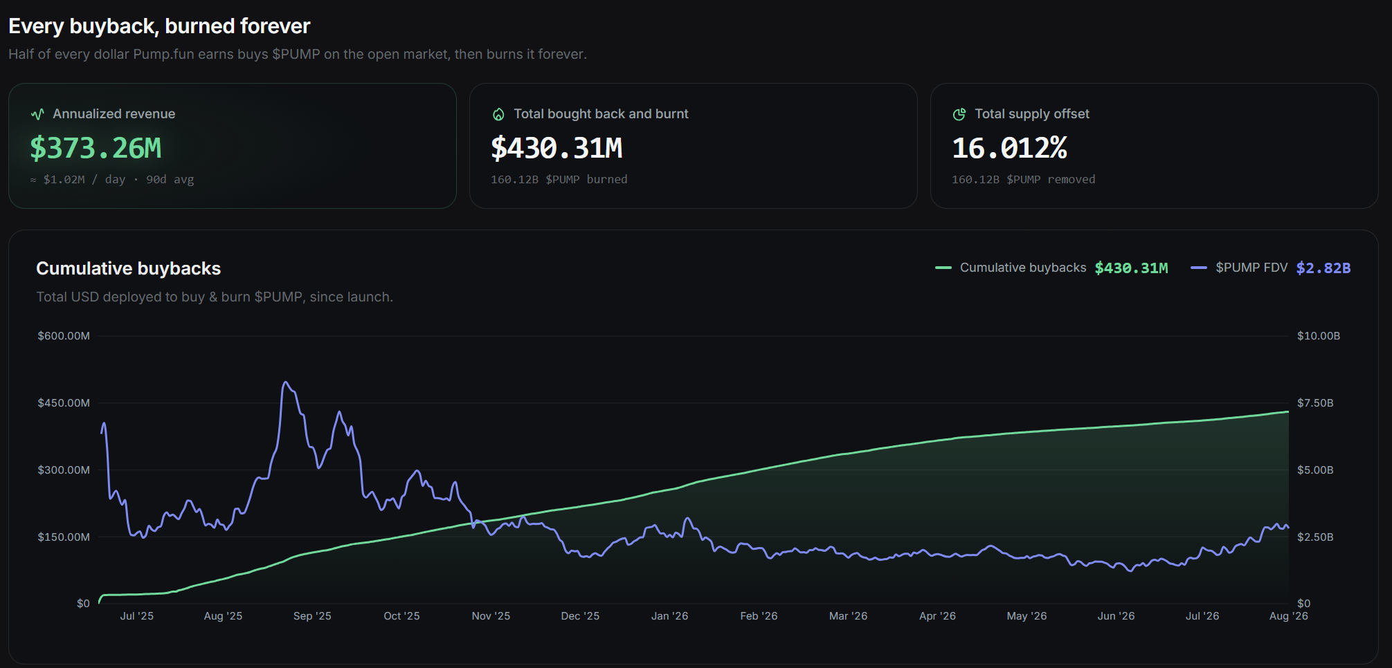This screenshot has width=1392, height=668.
Task: Click the $10.00B right axis label
Action: pyautogui.click(x=1319, y=336)
